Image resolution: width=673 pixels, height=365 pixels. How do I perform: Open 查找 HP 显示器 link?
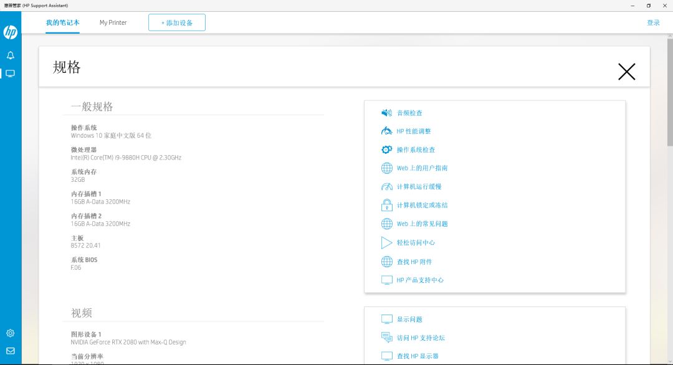tap(418, 356)
